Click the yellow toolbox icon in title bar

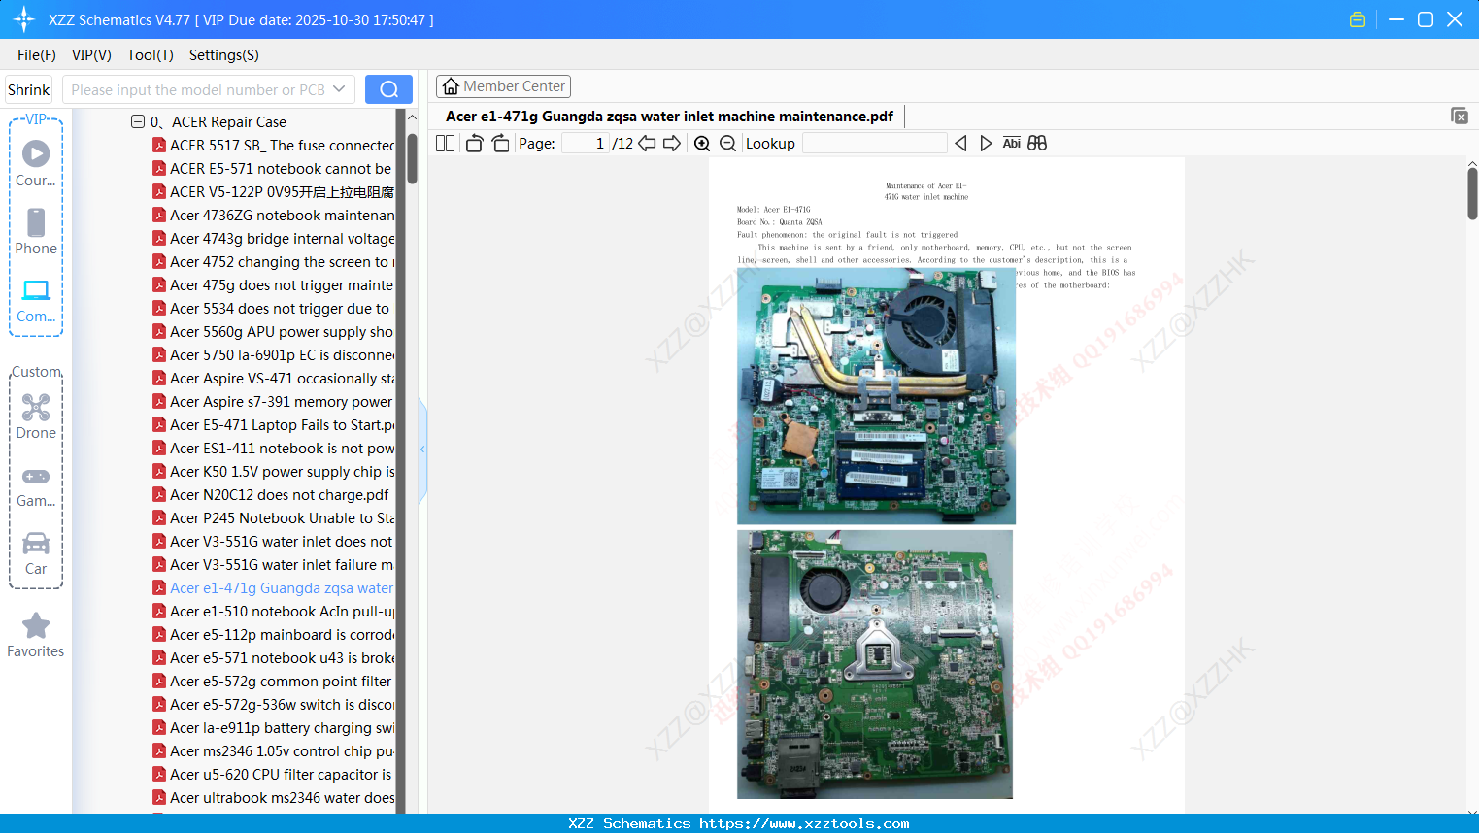pos(1358,19)
